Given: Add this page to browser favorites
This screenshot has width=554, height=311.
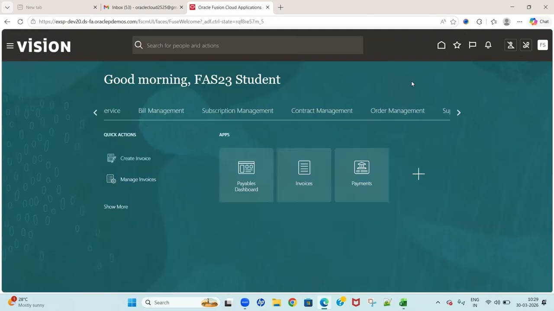Looking at the screenshot, I should [x=453, y=22].
